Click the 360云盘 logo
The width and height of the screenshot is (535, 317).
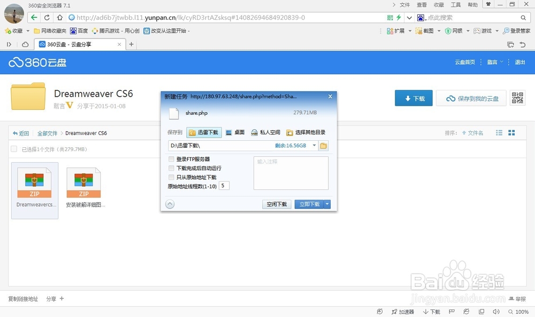click(x=37, y=62)
